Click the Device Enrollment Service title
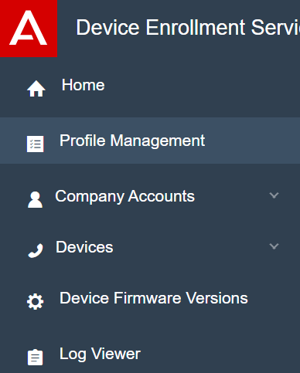The height and width of the screenshot is (373, 300). pos(188,28)
